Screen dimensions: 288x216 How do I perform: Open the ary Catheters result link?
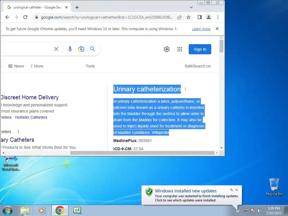click(x=17, y=140)
